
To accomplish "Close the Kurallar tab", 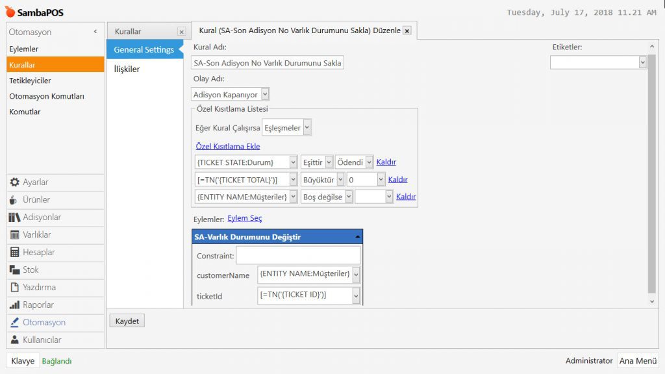I will (181, 31).
